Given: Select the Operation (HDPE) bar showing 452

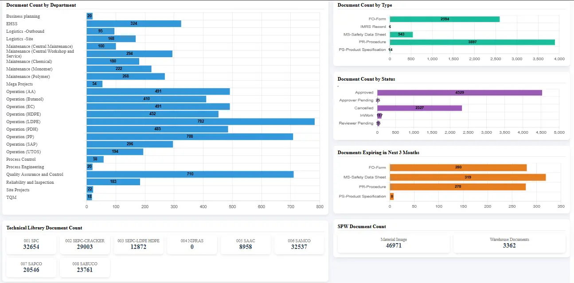Looking at the screenshot, I should coord(152,114).
